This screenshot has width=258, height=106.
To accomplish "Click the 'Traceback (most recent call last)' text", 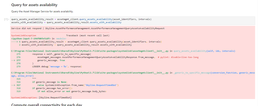I will point(88,36).
